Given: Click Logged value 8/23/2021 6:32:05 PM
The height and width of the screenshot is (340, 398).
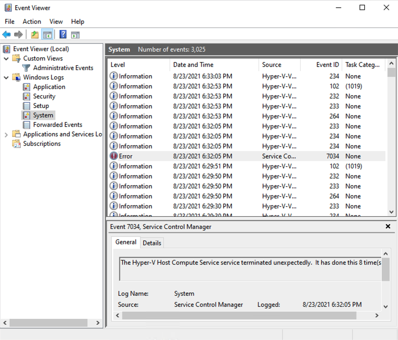Looking at the screenshot, I should pyautogui.click(x=332, y=305).
